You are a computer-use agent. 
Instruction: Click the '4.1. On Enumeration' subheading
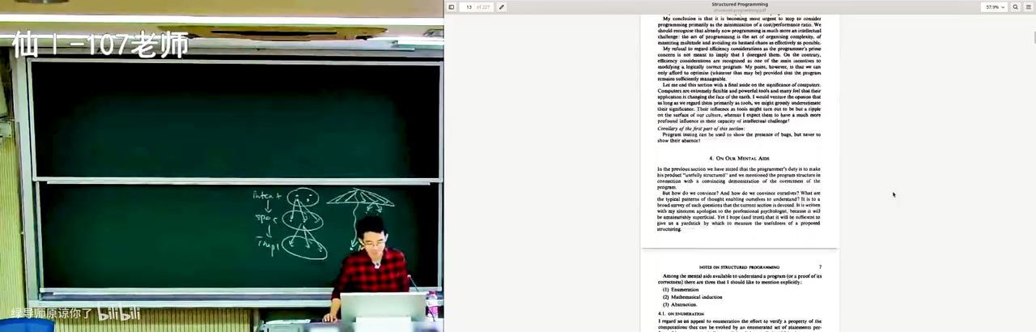pyautogui.click(x=681, y=313)
